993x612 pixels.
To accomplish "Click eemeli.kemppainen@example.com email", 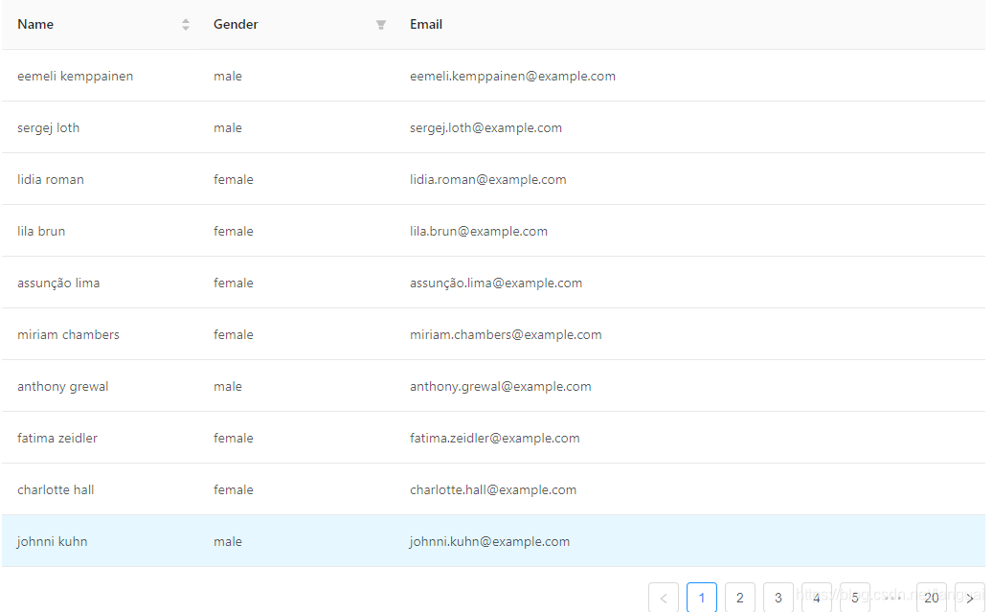I will coord(512,76).
